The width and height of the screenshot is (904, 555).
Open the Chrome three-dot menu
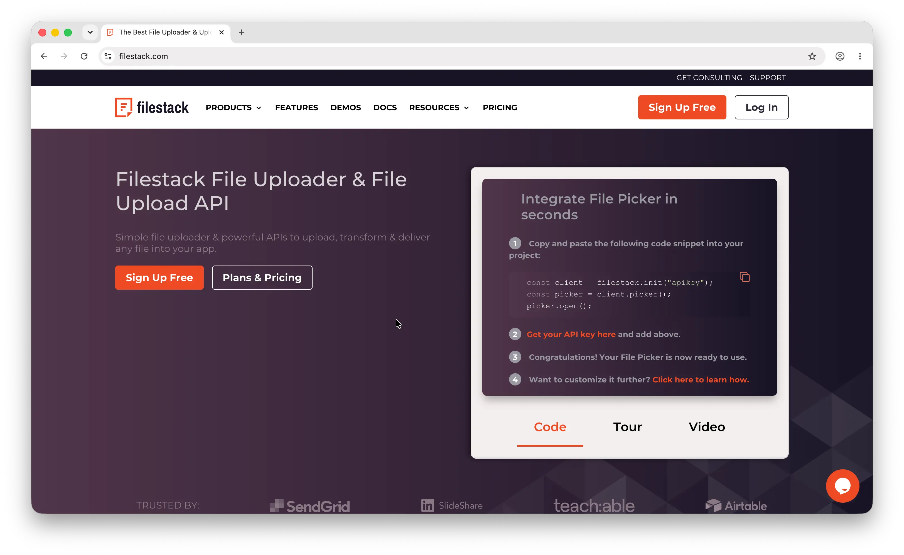click(860, 56)
